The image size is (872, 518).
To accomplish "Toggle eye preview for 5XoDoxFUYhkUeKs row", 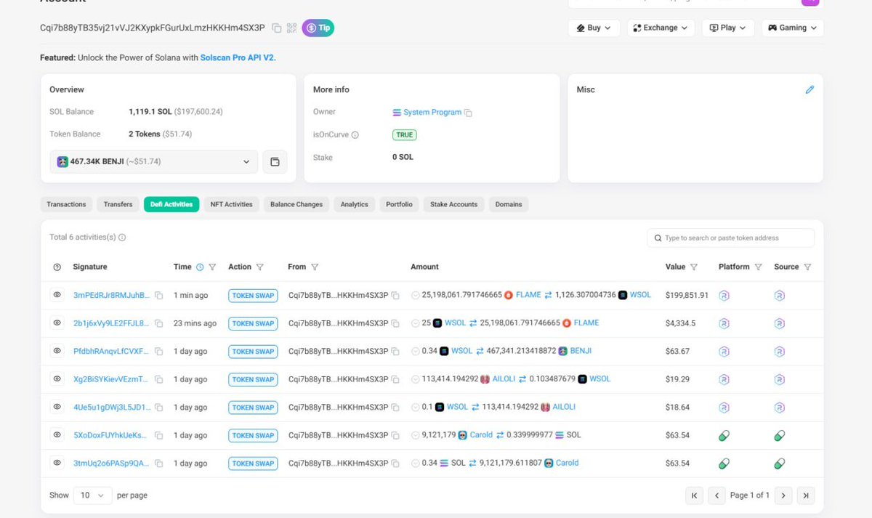I will [x=57, y=434].
